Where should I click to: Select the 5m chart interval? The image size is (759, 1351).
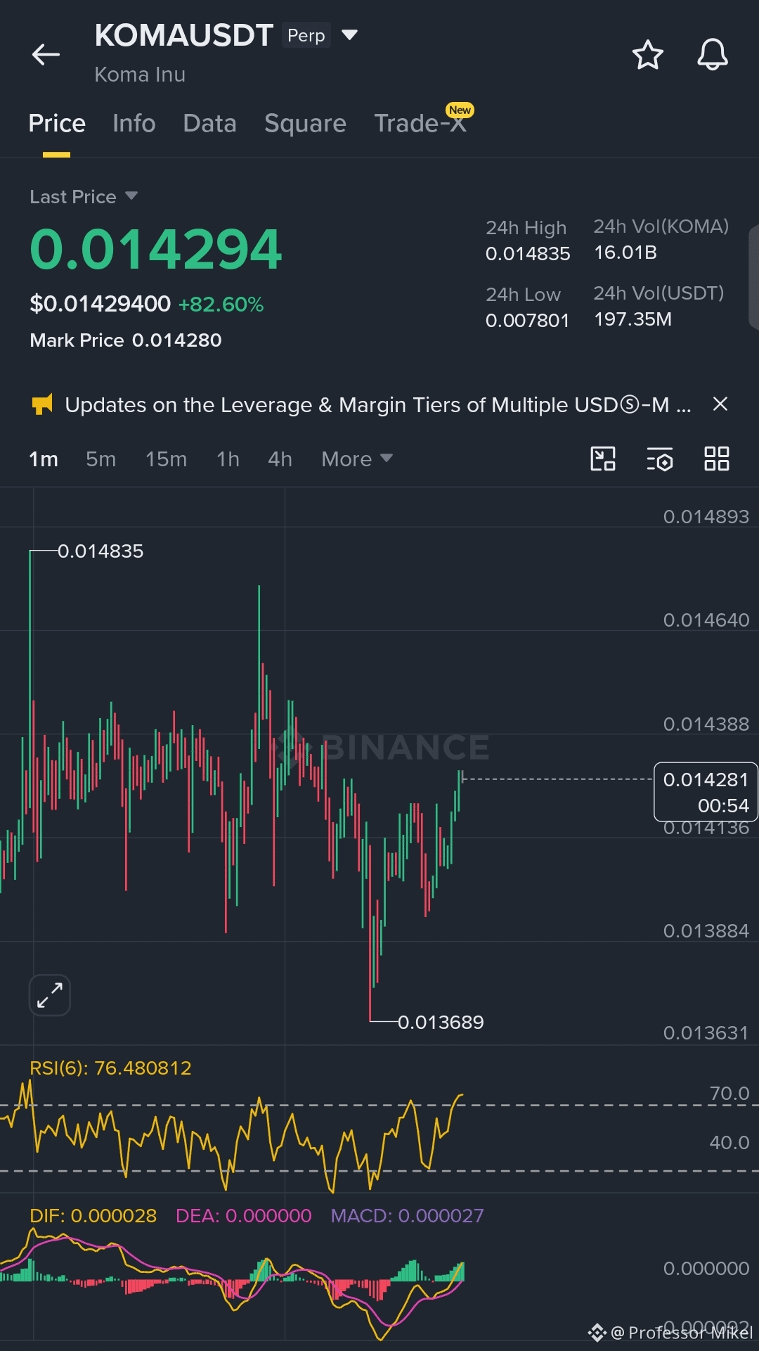click(x=101, y=459)
